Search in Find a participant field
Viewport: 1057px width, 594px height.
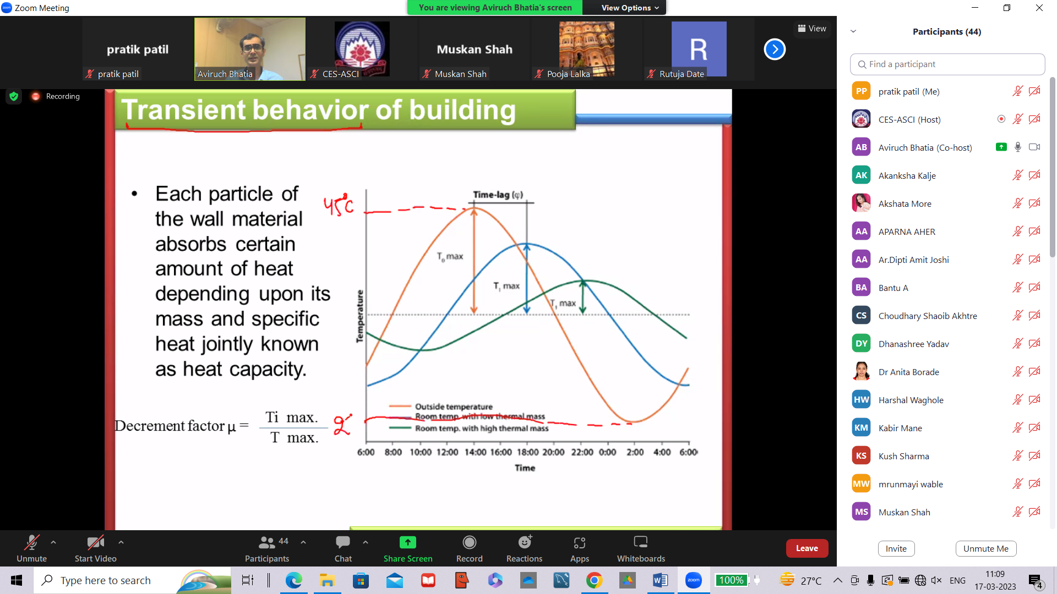(x=947, y=64)
